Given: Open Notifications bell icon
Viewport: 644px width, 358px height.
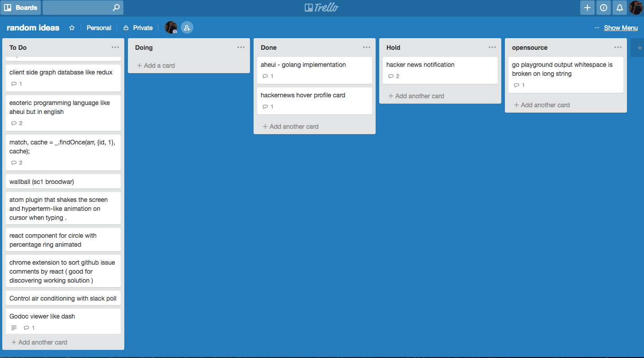Looking at the screenshot, I should click(x=620, y=8).
